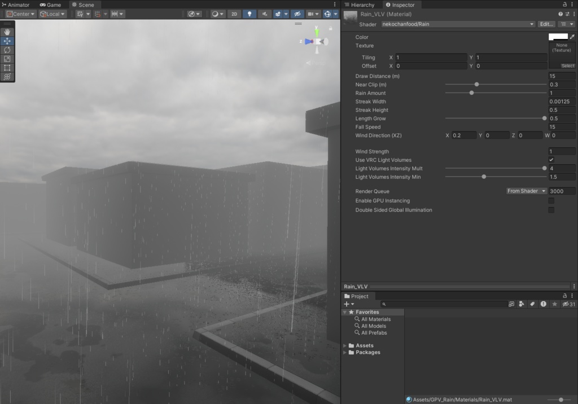Expand the Assets folder in Project panel
Screen dimensions: 578x404
[x=346, y=345]
